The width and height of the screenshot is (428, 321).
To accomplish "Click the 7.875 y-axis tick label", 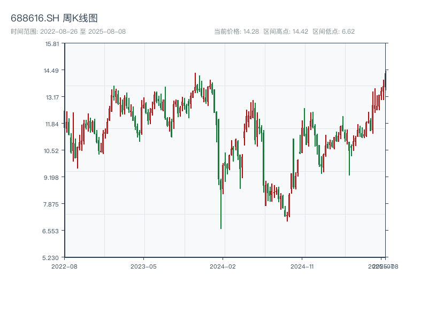I will 52,204.
